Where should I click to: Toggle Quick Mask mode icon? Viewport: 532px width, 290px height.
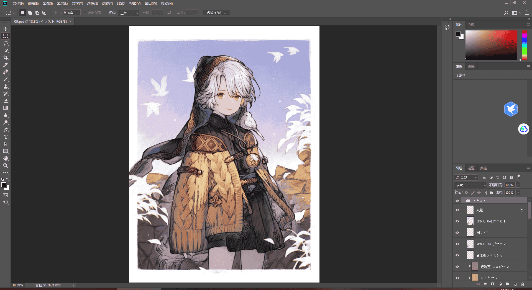click(6, 195)
